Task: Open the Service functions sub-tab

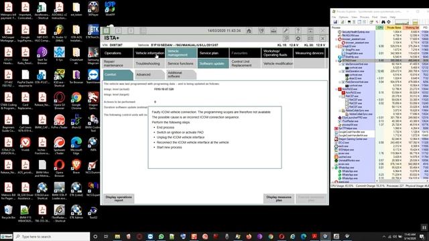Action: (181, 64)
